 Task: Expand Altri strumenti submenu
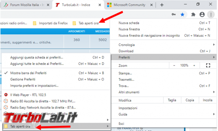coord(164,92)
